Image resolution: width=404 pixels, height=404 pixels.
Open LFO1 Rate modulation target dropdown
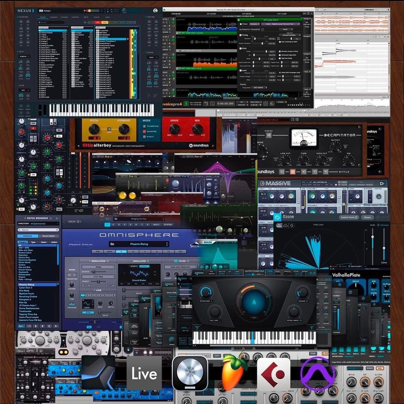98,277
